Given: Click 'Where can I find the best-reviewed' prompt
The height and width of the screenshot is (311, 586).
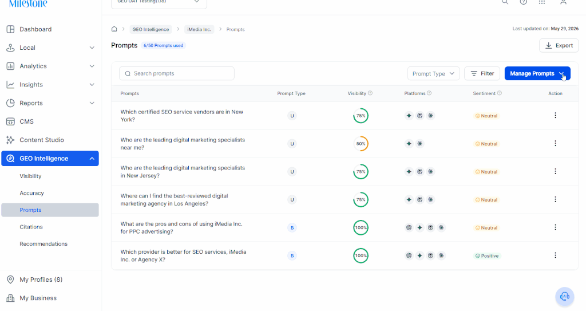Looking at the screenshot, I should coord(174,200).
